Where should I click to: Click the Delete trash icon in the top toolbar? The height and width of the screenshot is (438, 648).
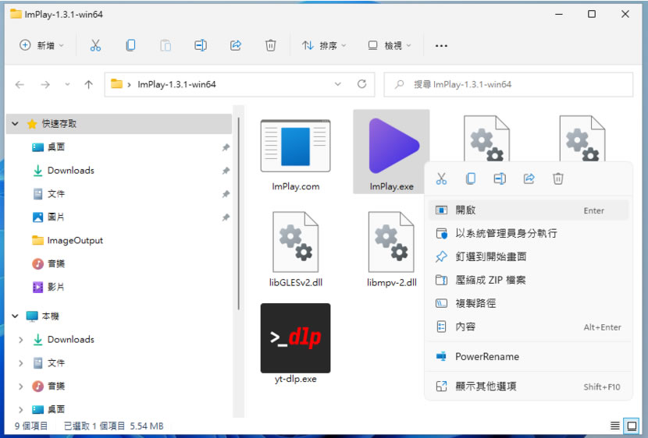[x=271, y=45]
